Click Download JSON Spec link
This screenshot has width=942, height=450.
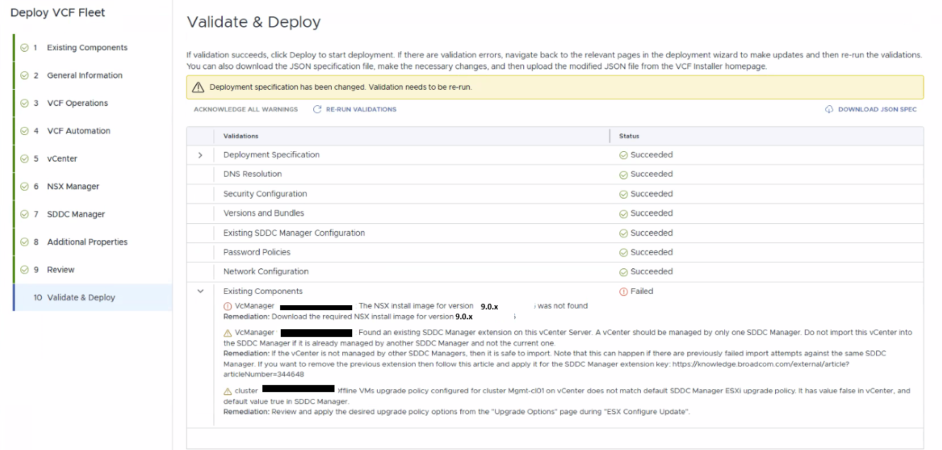pyautogui.click(x=877, y=109)
